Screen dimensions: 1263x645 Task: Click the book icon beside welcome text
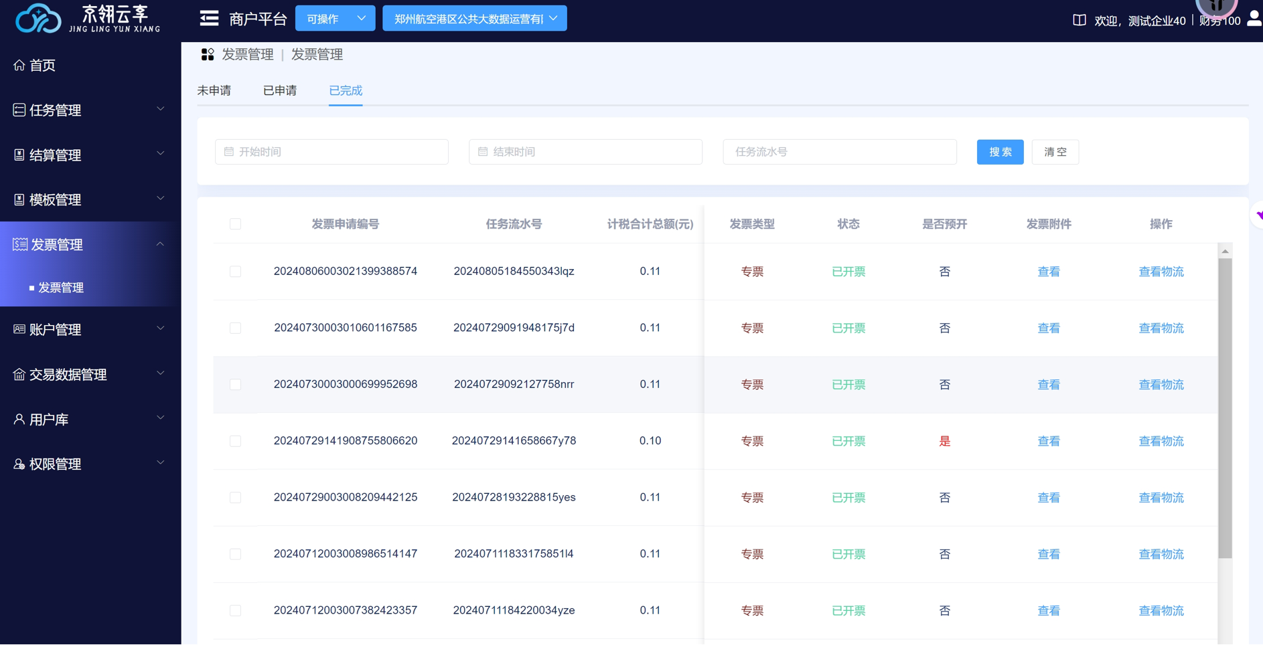point(1079,20)
